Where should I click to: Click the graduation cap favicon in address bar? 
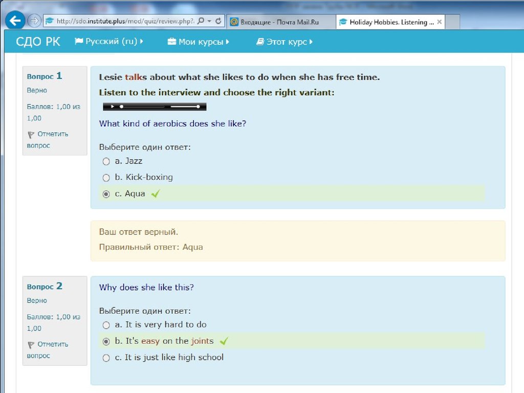[50, 21]
